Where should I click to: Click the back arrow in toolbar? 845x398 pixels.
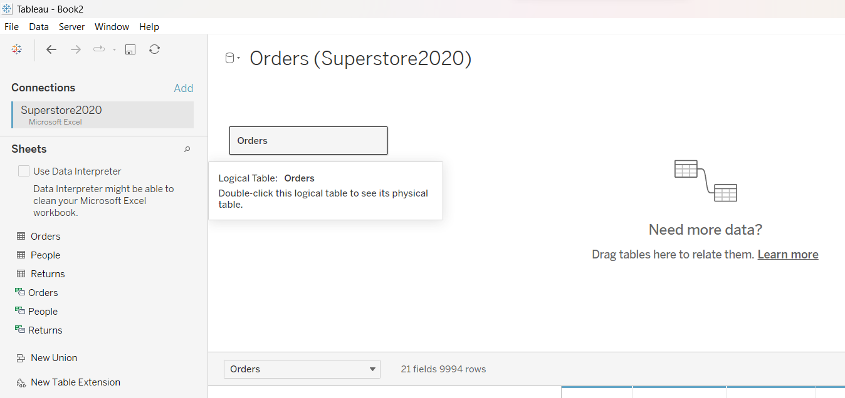(x=51, y=49)
